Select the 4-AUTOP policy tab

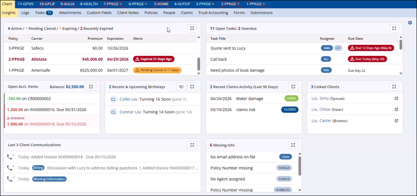(182, 4)
